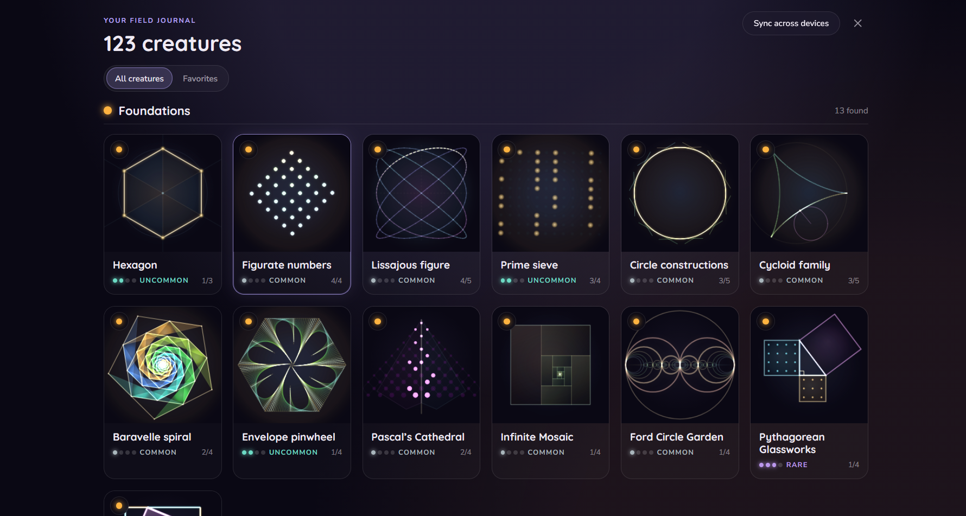The width and height of the screenshot is (966, 516).
Task: Click the Foundations section heading
Action: point(154,111)
